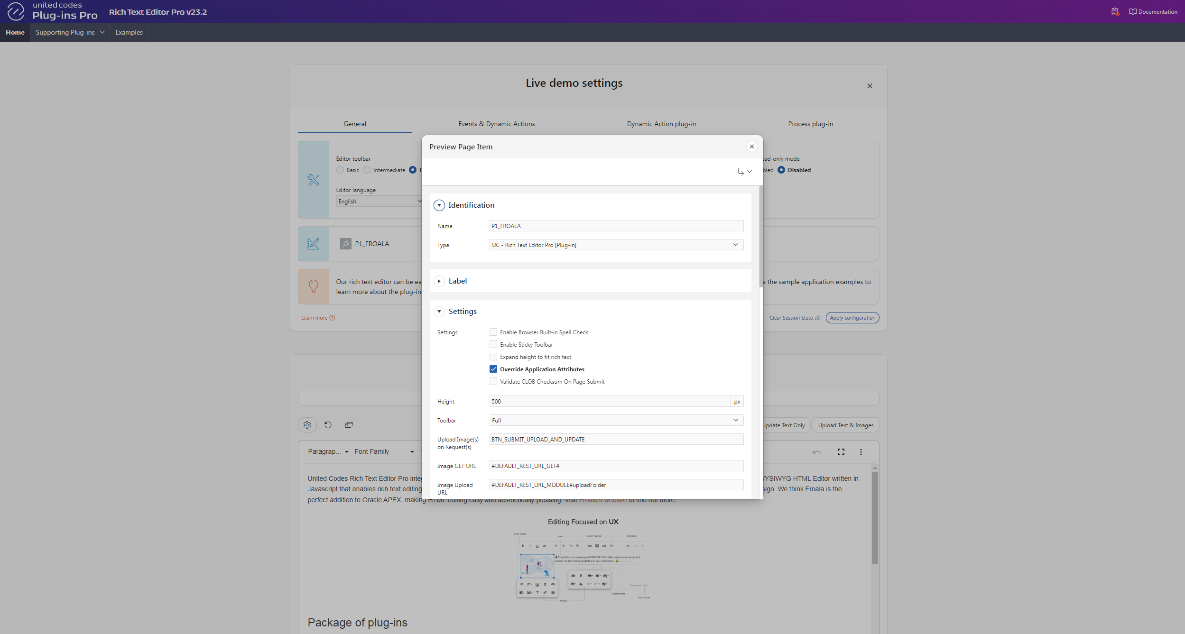Click the open-in-new-window icon beside refresh

click(349, 425)
